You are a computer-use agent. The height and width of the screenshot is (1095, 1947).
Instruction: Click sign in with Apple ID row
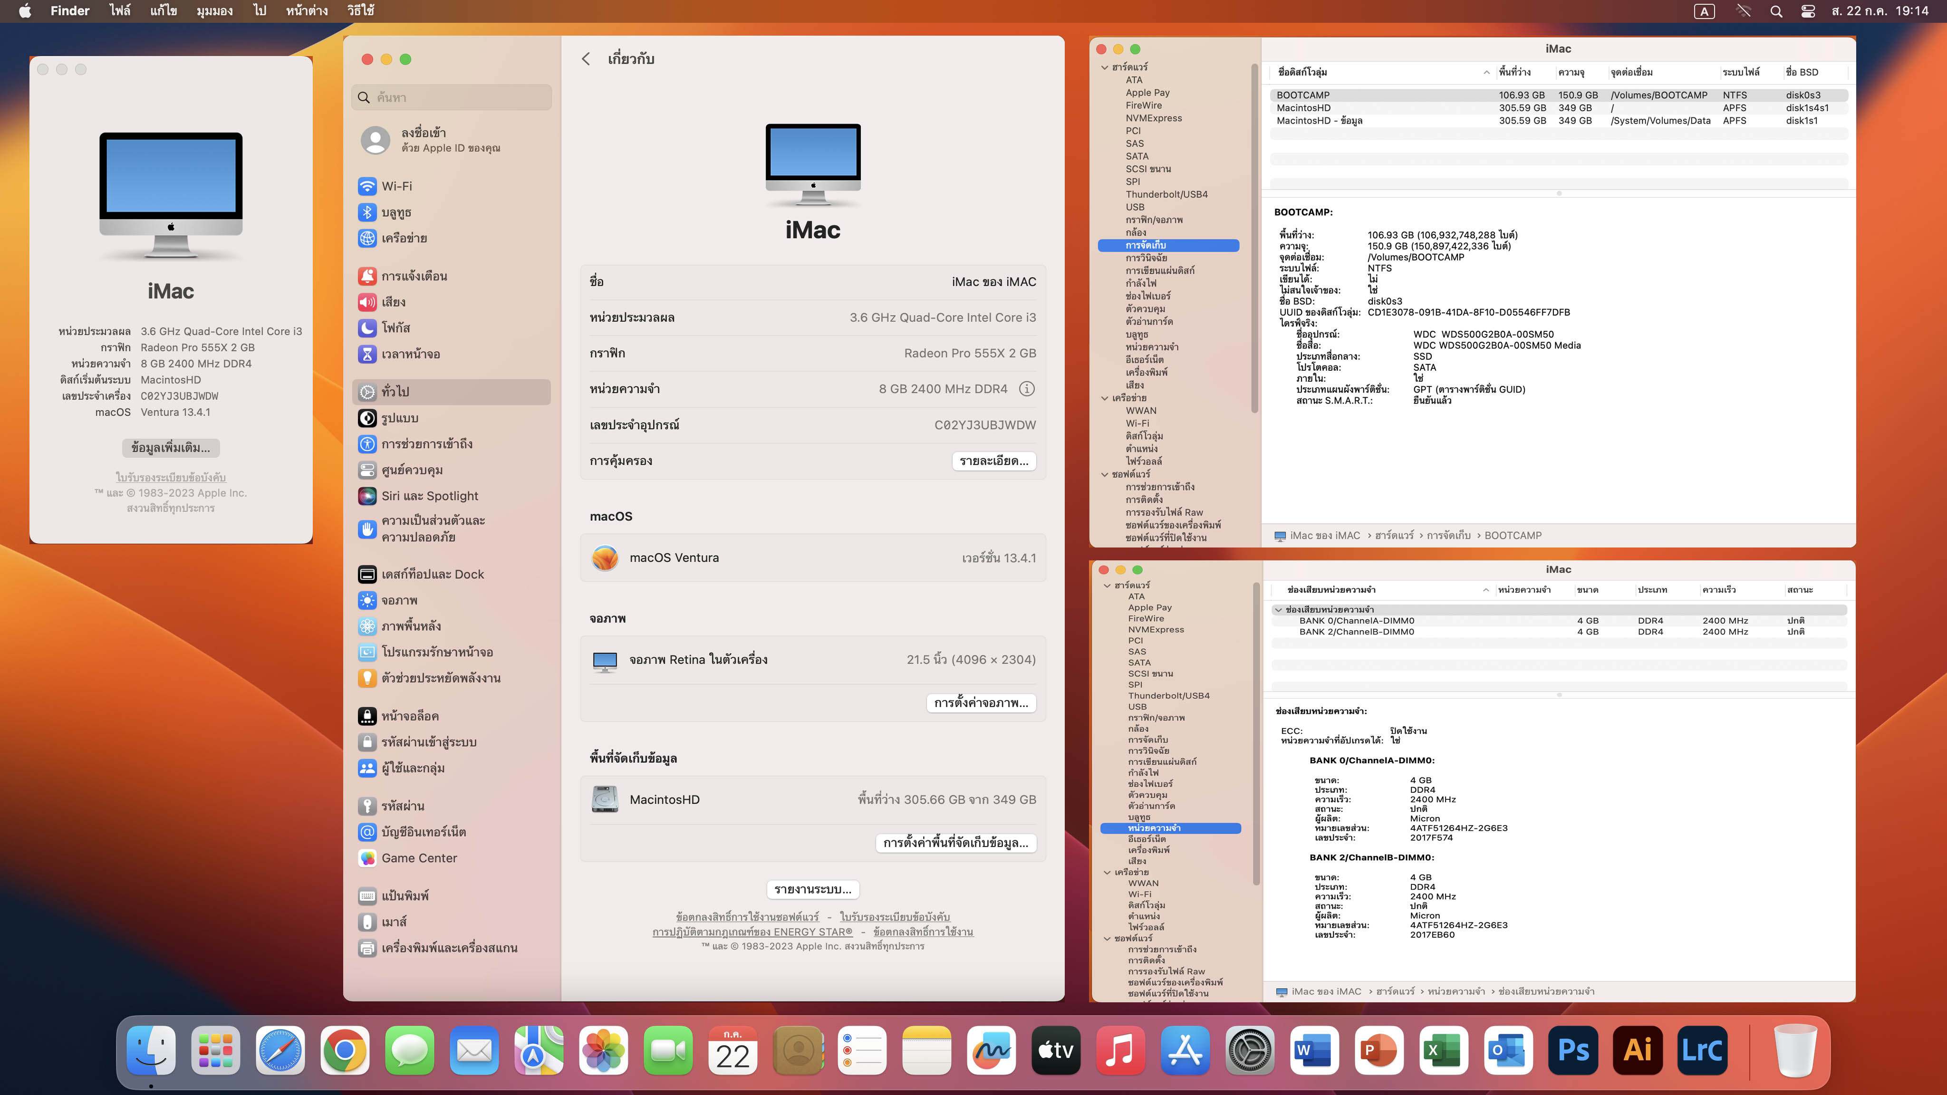(451, 141)
